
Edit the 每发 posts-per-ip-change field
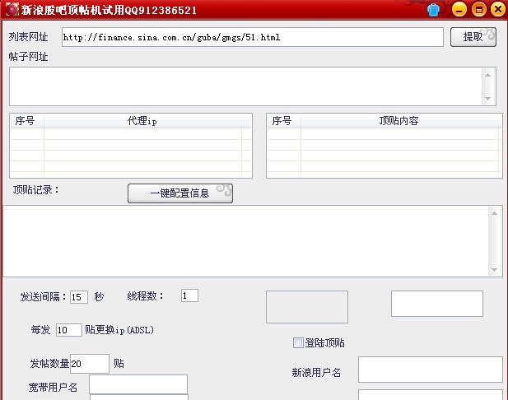(x=68, y=330)
